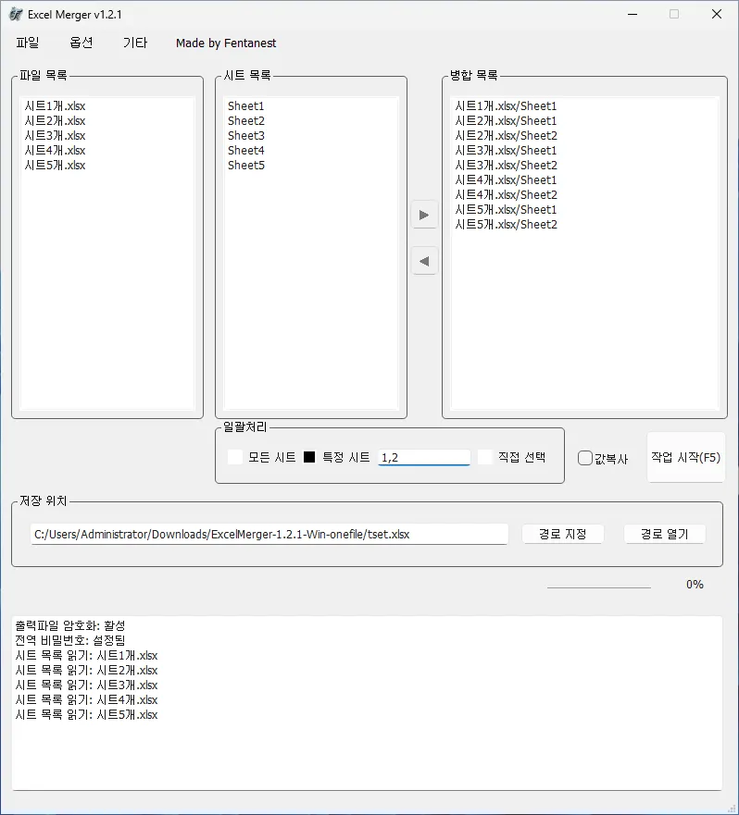The height and width of the screenshot is (815, 739).
Task: Click log line 전역 비밀번호: 설정됨
Action: coord(70,640)
